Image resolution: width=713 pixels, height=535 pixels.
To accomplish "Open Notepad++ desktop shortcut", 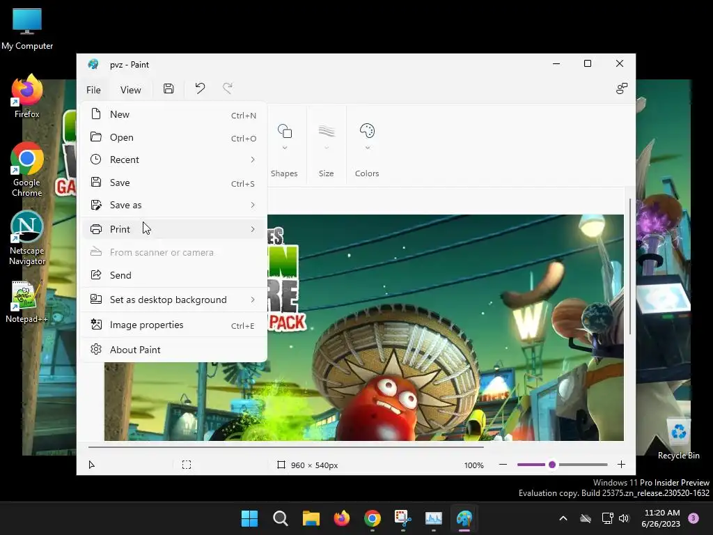I will point(27,302).
